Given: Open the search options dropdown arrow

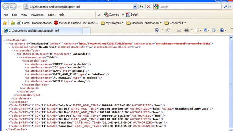Looking at the screenshot, I should coord(230,7).
